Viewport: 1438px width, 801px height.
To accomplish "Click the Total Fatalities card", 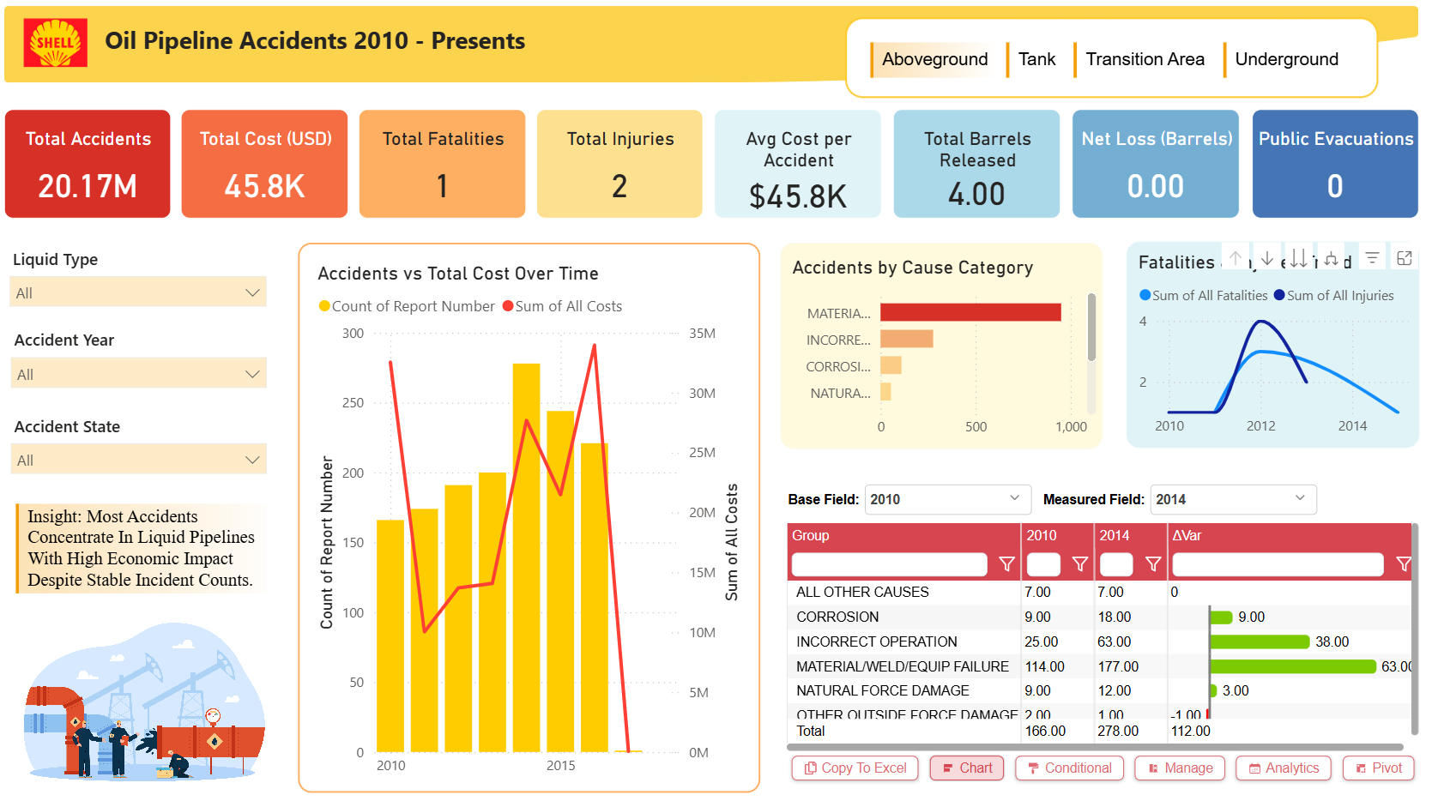I will tap(442, 164).
